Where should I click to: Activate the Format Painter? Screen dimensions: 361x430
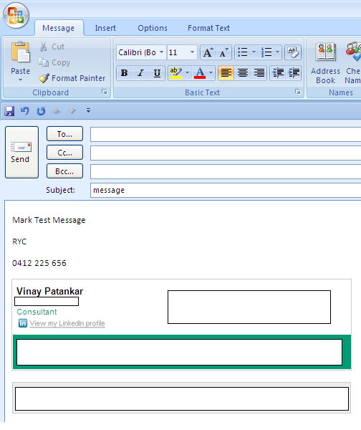(x=72, y=78)
